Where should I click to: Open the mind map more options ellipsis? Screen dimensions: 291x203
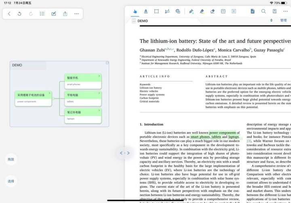tap(76, 14)
